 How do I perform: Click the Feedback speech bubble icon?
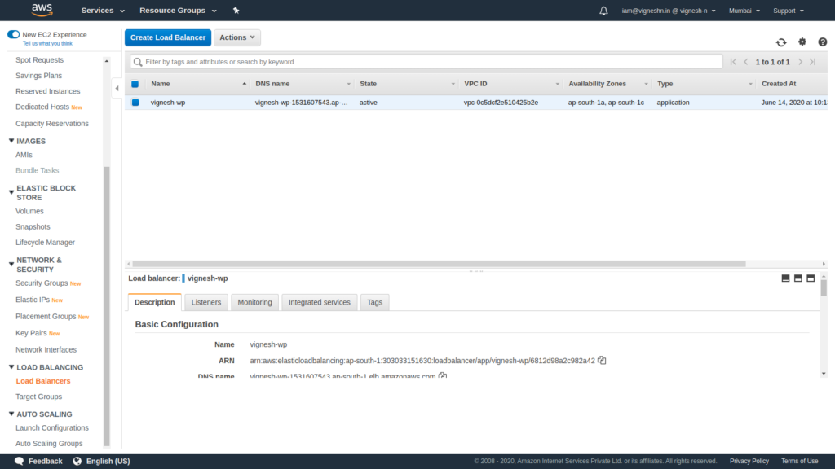tap(20, 461)
